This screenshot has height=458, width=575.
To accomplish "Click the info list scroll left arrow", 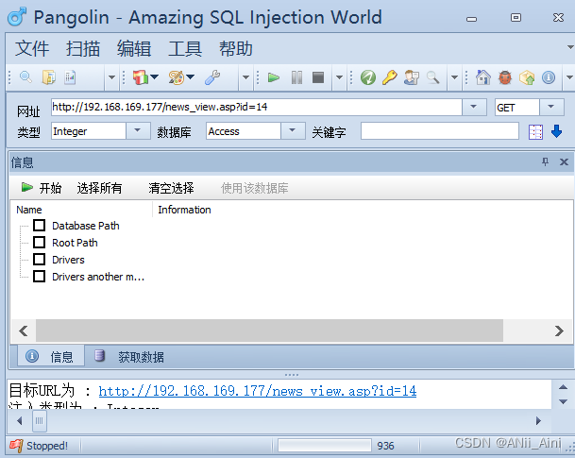I will (24, 331).
